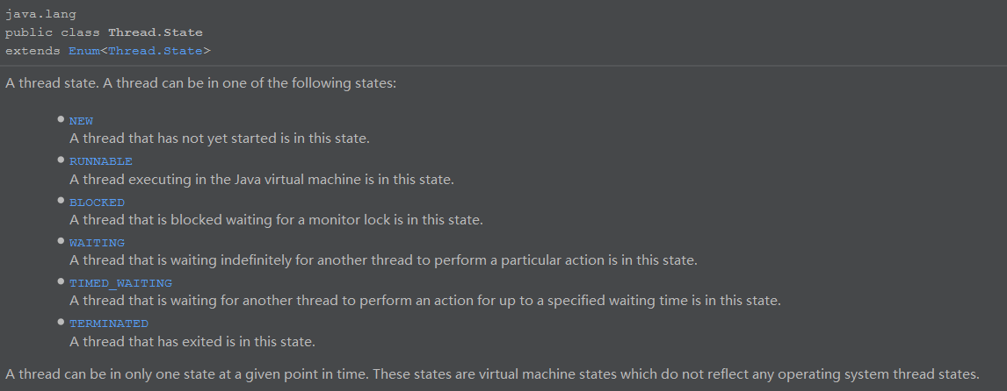The width and height of the screenshot is (1007, 391).
Task: Open the BLOCKED state link
Action: [x=97, y=202]
